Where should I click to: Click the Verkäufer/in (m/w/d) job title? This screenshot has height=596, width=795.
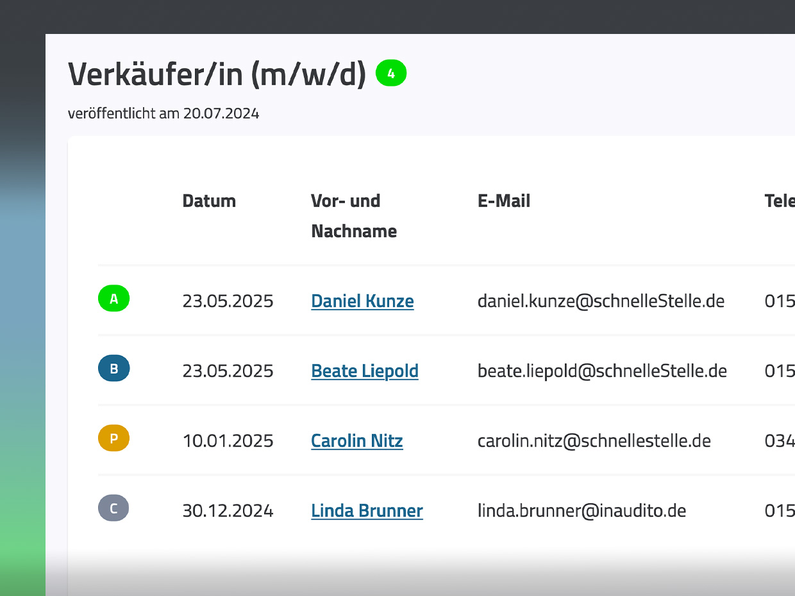point(217,74)
